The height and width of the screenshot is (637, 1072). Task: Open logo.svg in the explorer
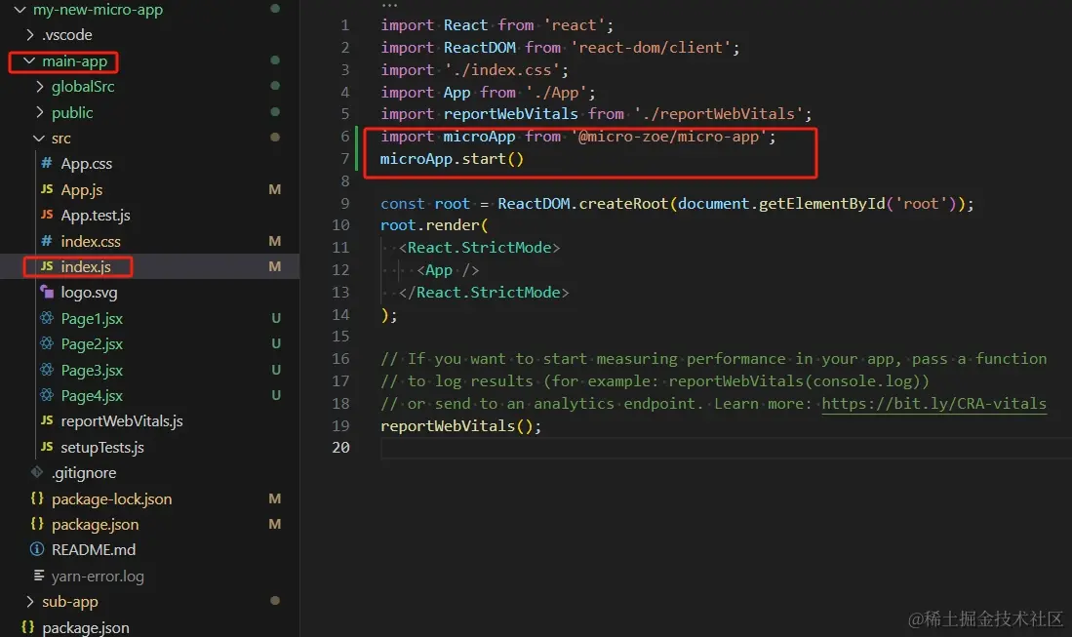click(89, 294)
